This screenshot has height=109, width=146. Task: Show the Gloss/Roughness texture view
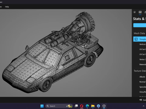pyautogui.click(x=143, y=92)
